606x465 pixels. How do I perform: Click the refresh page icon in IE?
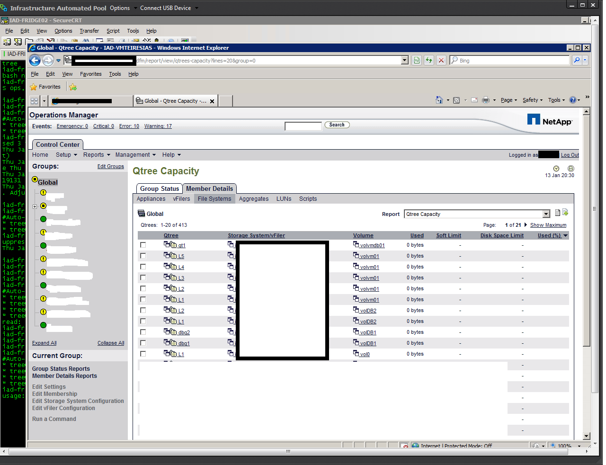[x=429, y=60]
